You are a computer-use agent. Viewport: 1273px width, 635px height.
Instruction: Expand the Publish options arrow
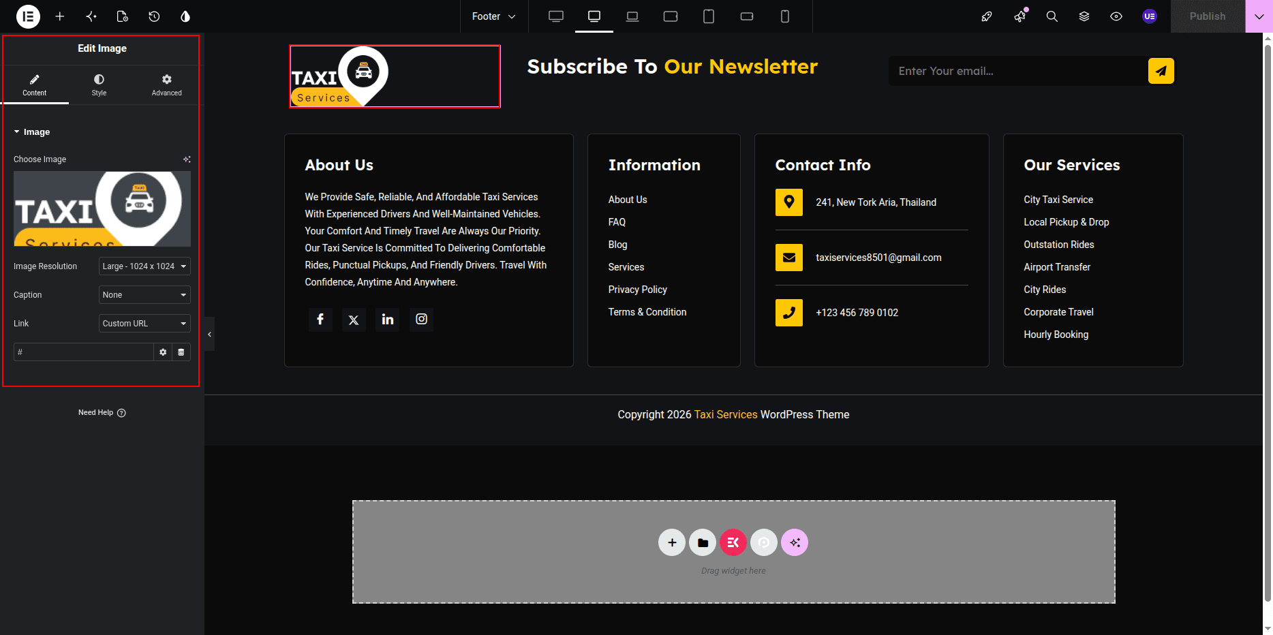1259,16
